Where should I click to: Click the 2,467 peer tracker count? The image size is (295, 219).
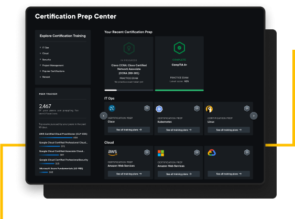pyautogui.click(x=45, y=106)
